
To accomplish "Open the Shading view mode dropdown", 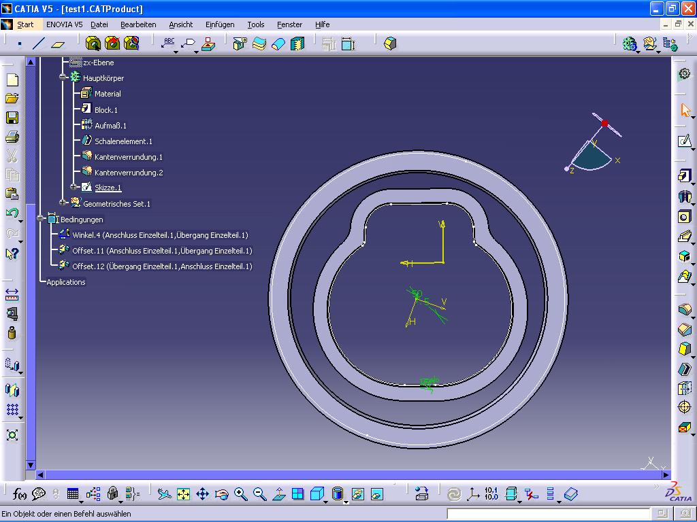I will (345, 502).
